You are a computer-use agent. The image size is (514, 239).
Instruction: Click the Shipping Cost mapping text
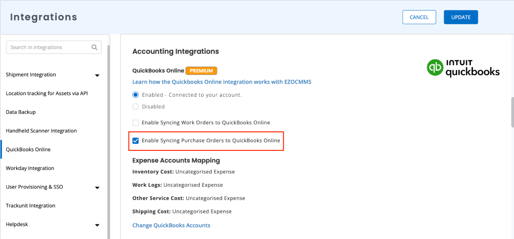(182, 211)
